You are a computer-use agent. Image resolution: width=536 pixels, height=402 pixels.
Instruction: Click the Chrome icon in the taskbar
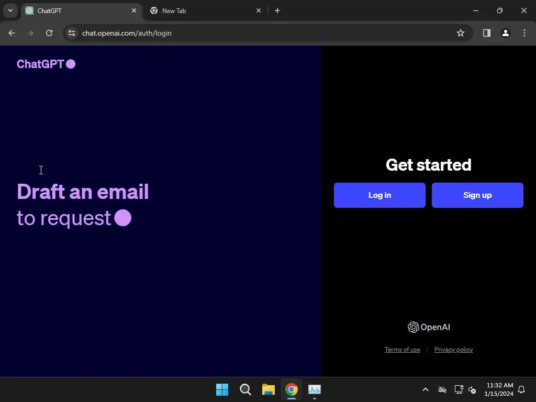(x=291, y=389)
